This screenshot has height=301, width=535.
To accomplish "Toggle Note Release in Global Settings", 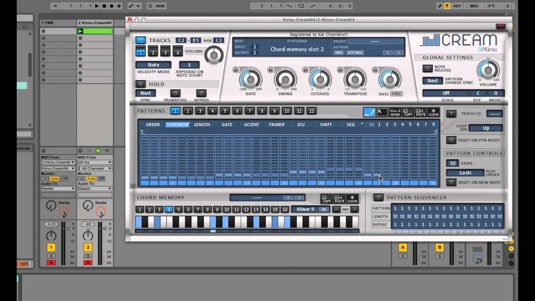I will point(427,68).
